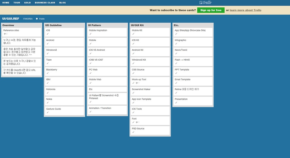Click pencil icon on Infographic card

coord(176,44)
